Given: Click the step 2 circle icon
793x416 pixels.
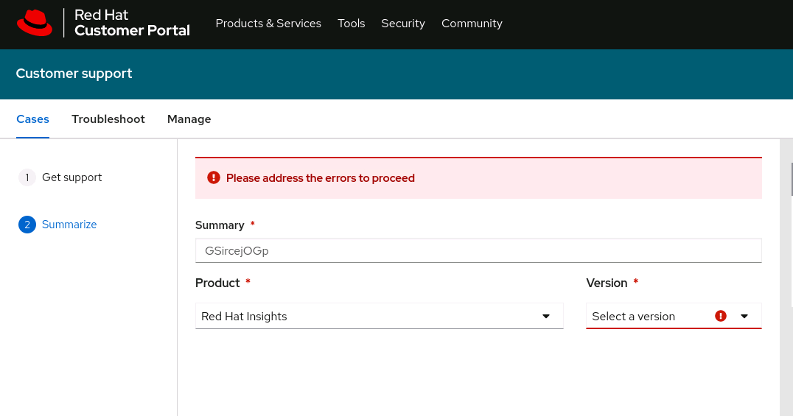Looking at the screenshot, I should [x=27, y=225].
